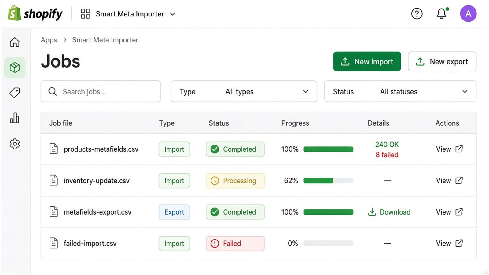Select the metafields-export.csv file name

click(97, 212)
